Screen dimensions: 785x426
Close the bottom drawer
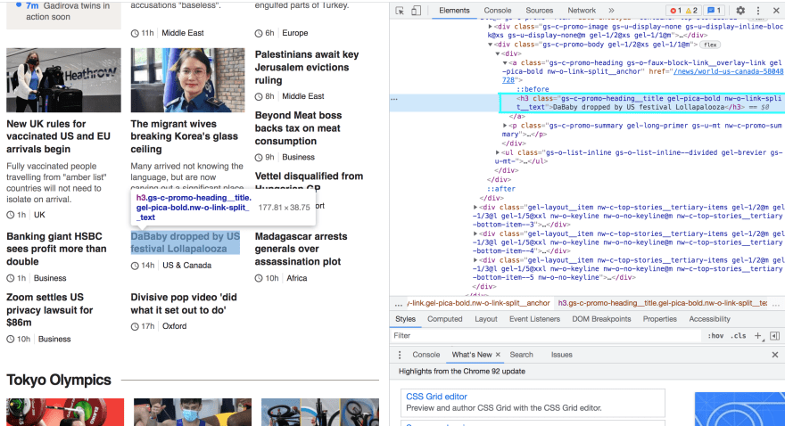[775, 355]
